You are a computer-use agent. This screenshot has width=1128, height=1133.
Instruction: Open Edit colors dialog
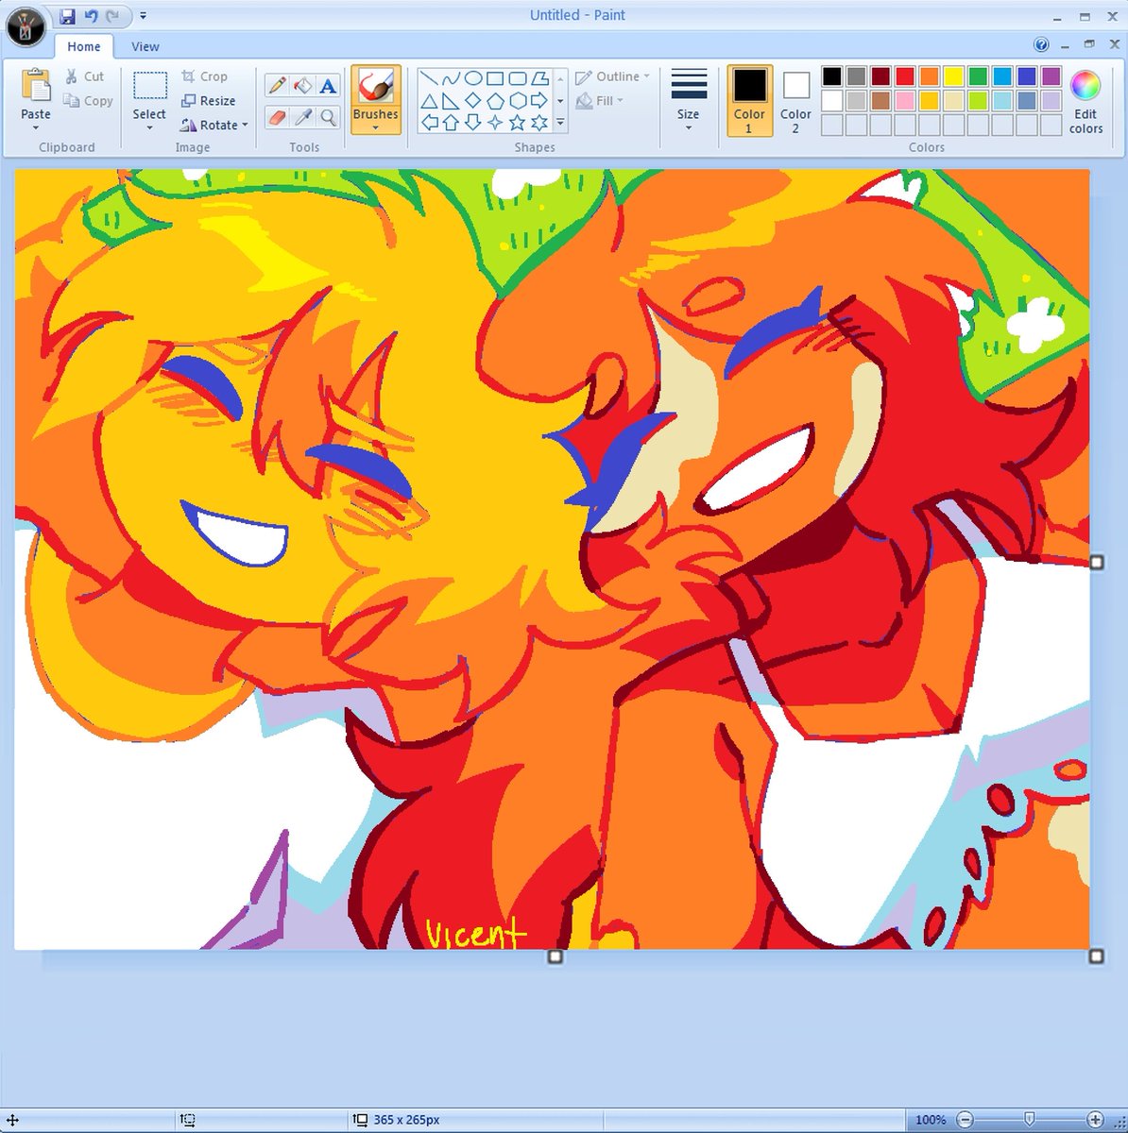pos(1085,102)
